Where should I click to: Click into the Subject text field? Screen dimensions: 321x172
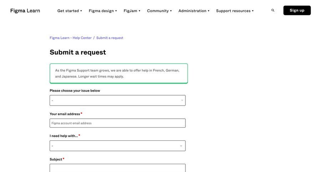[x=117, y=168]
